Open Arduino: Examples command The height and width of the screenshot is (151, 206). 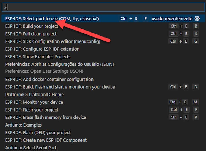pyautogui.click(x=23, y=125)
